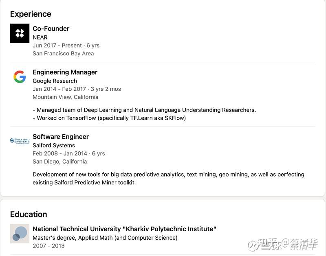Open the Salford Systems company link

[x=54, y=145]
